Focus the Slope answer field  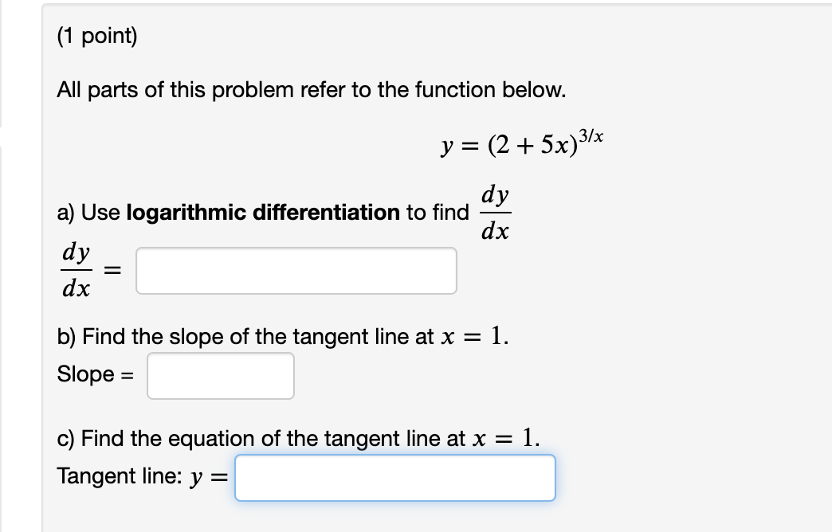click(221, 376)
